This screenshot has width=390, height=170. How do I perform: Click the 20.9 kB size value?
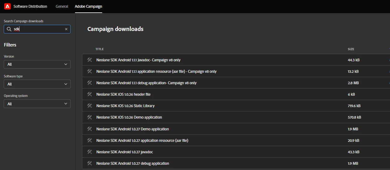point(353,140)
